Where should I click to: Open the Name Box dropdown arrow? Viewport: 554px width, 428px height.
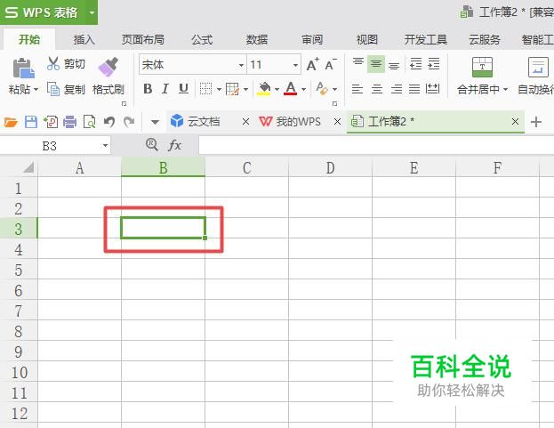pyautogui.click(x=105, y=146)
